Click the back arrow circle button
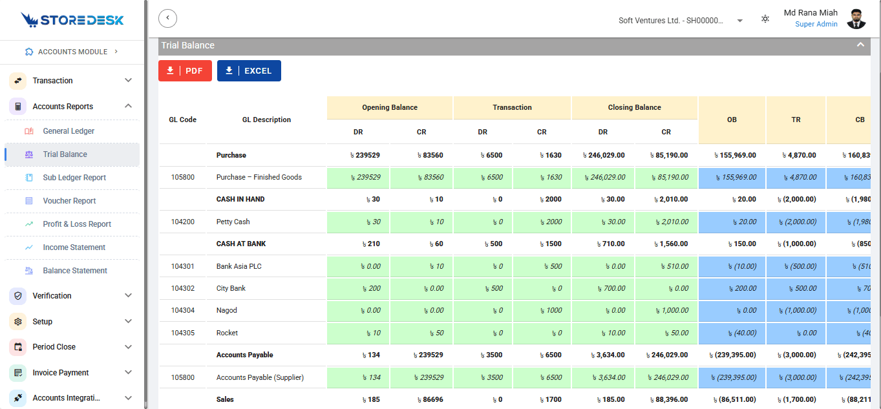 point(167,18)
